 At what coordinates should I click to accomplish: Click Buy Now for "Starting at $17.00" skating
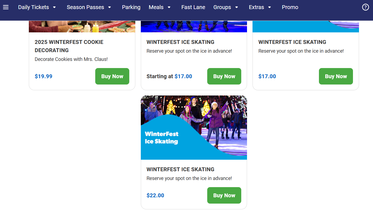coord(224,76)
